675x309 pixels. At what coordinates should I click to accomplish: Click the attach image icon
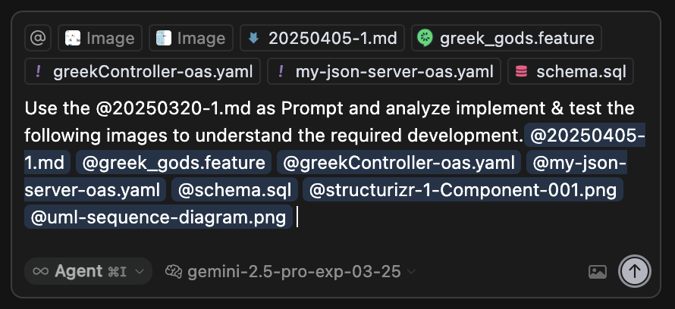tap(598, 272)
